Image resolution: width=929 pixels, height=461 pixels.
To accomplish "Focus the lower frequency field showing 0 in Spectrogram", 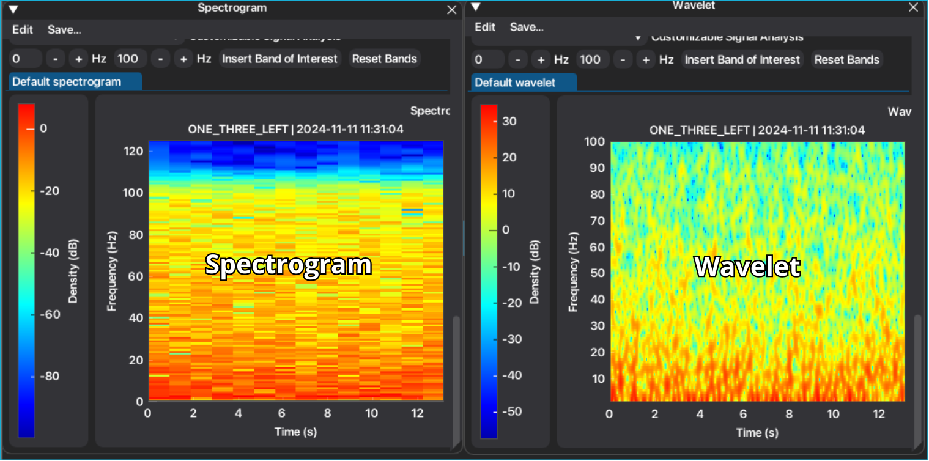I will pos(25,59).
